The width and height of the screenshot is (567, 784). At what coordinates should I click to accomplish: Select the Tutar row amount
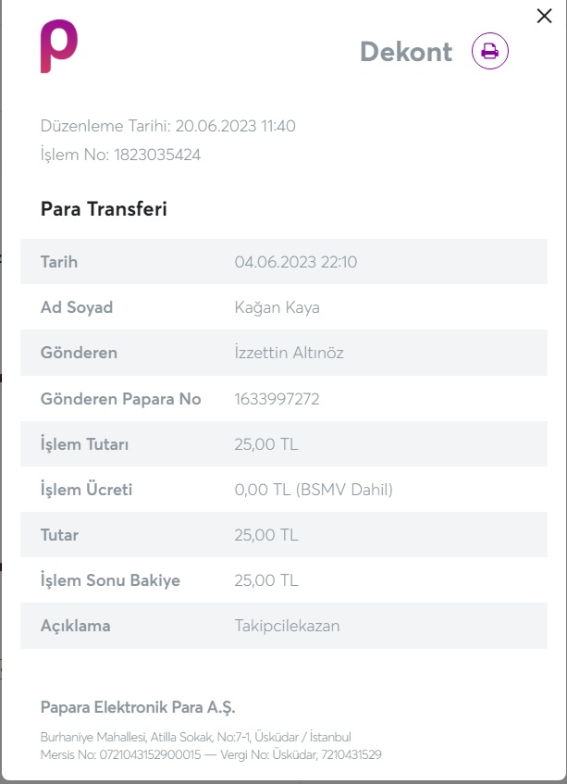tap(266, 535)
